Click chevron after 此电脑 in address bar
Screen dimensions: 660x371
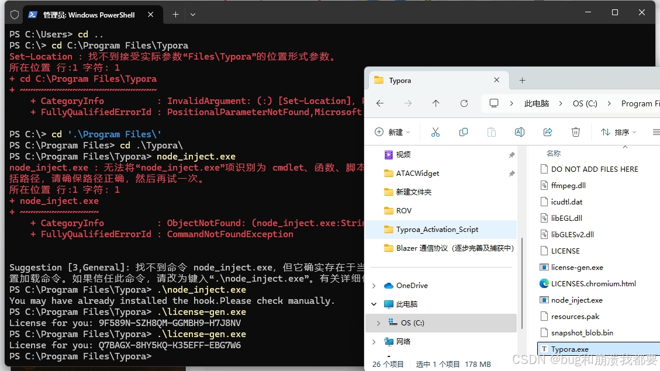pyautogui.click(x=561, y=103)
